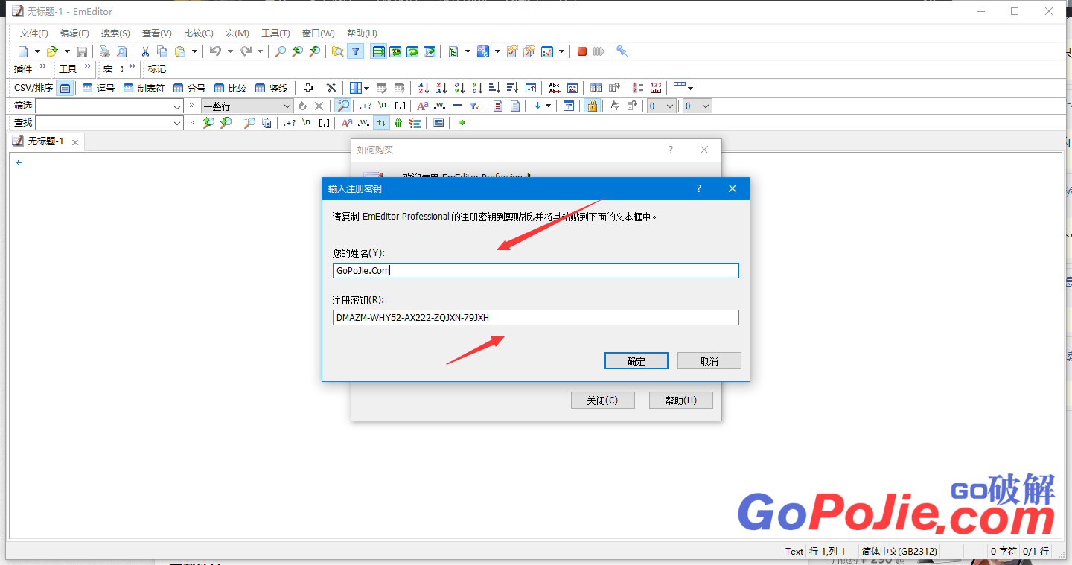The height and width of the screenshot is (565, 1072).
Task: Toggle match case Aa in find toolbar
Action: (347, 123)
